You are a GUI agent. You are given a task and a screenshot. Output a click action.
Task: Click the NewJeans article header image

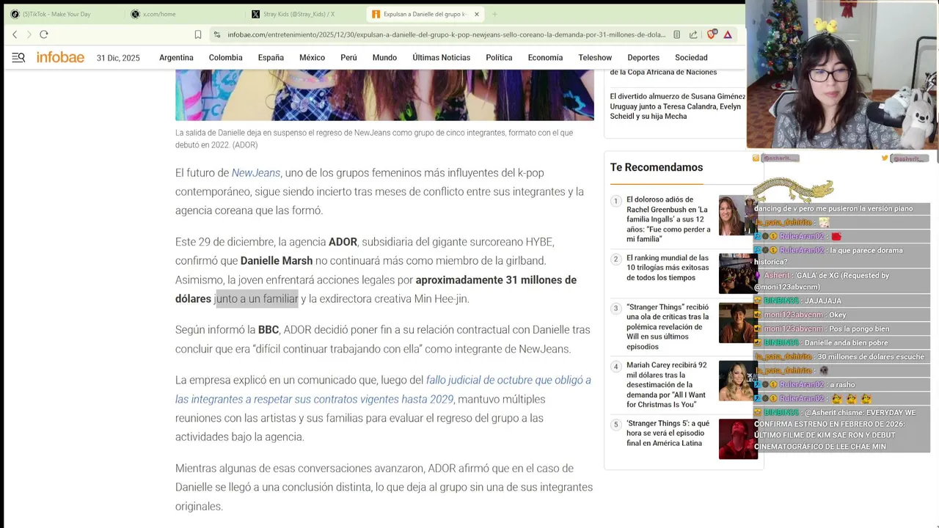click(384, 95)
